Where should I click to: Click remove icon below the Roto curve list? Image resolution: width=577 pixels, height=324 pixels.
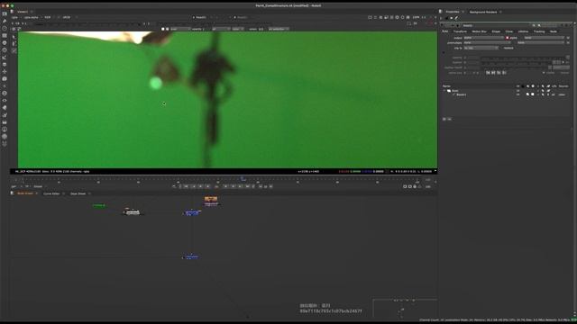(449, 119)
